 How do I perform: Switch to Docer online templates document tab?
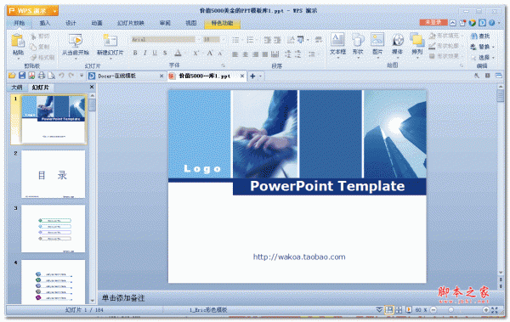click(x=125, y=76)
